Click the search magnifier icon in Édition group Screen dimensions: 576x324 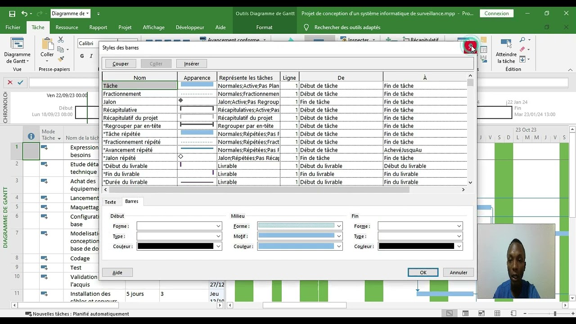[x=522, y=40]
